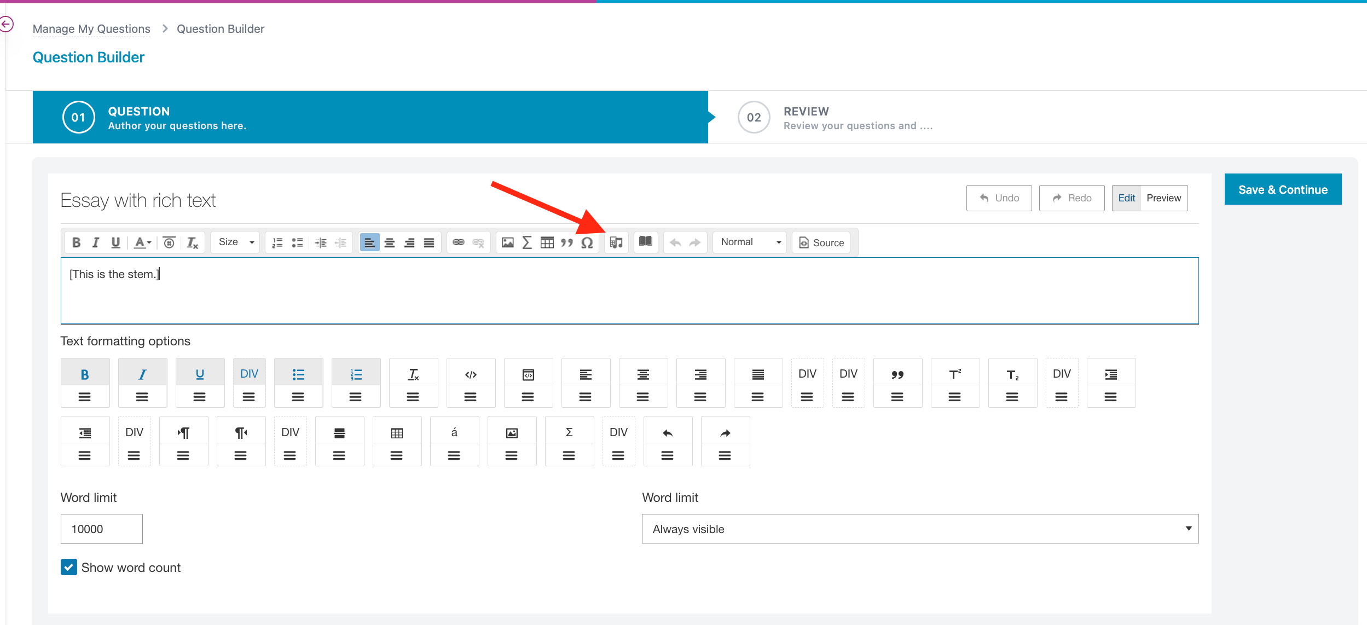This screenshot has height=625, width=1367.
Task: Apply underline in the stem editor toolbar
Action: 115,242
